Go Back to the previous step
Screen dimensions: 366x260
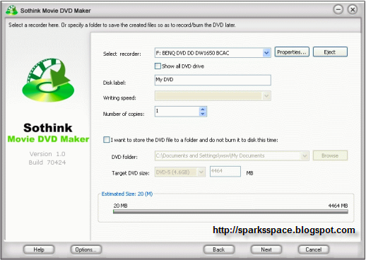[x=219, y=249]
